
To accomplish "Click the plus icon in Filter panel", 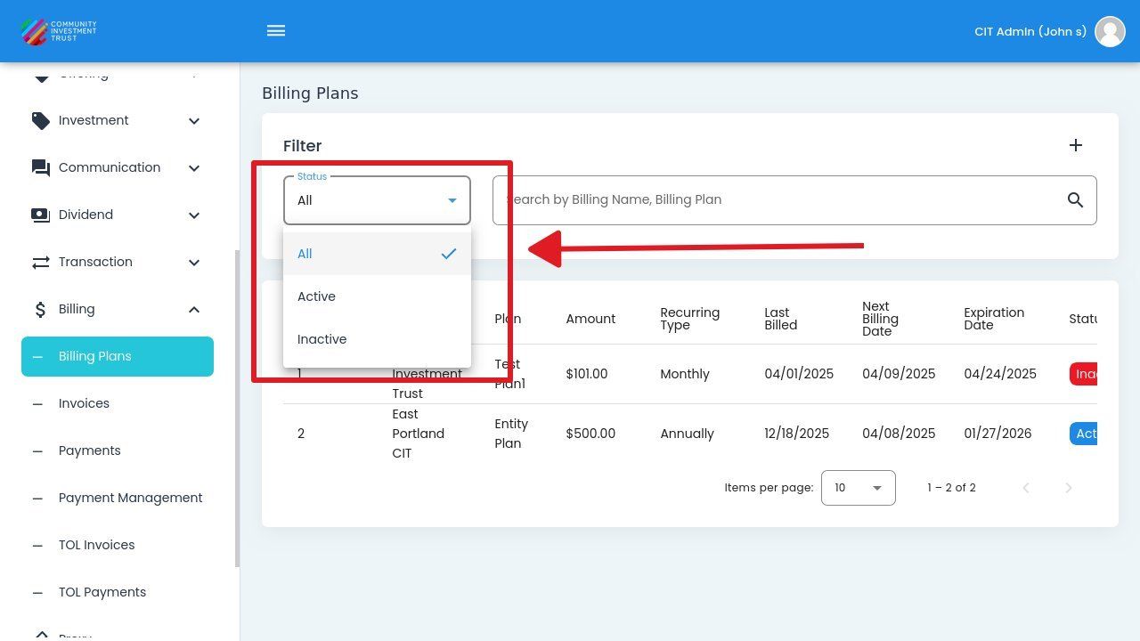I will [x=1075, y=145].
